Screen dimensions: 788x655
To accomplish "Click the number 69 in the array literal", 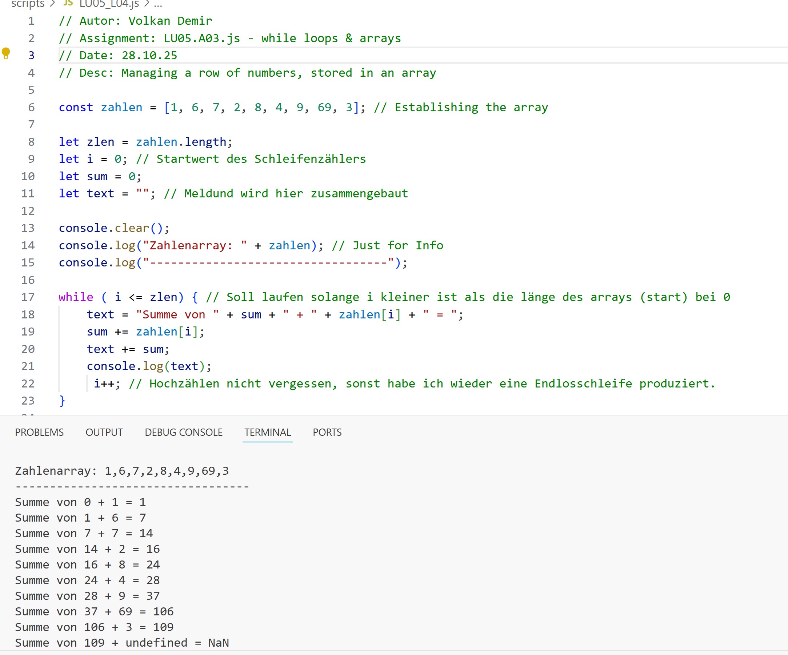I will point(324,107).
